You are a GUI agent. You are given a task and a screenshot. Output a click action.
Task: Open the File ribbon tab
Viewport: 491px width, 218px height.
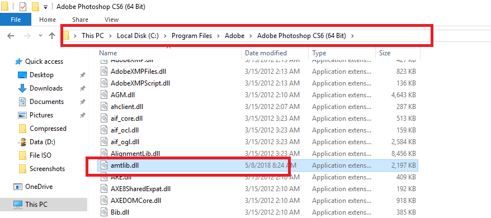click(16, 20)
